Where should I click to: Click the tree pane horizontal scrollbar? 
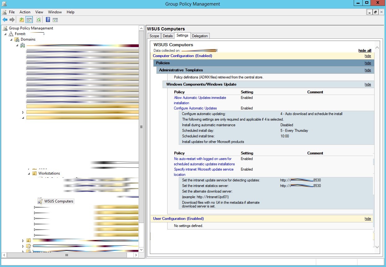[x=66, y=255]
